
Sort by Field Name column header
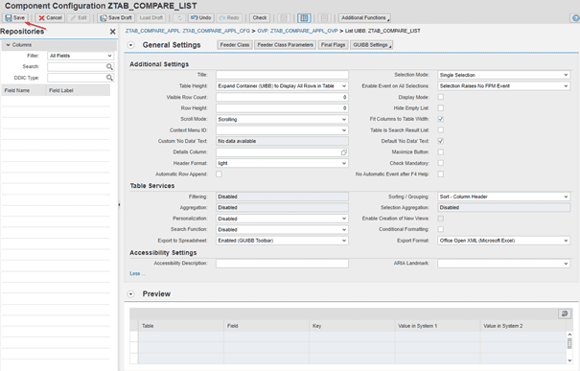[x=23, y=90]
